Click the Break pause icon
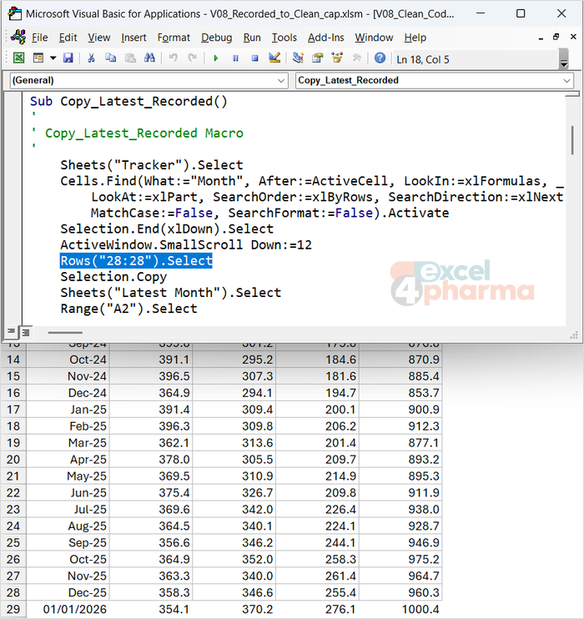The image size is (584, 619). pyautogui.click(x=235, y=58)
